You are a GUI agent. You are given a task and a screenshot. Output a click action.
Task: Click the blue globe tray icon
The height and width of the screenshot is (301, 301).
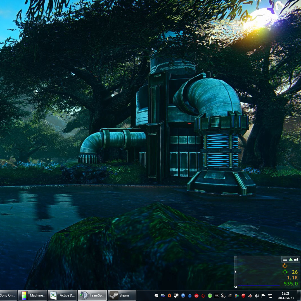[x=183, y=295]
